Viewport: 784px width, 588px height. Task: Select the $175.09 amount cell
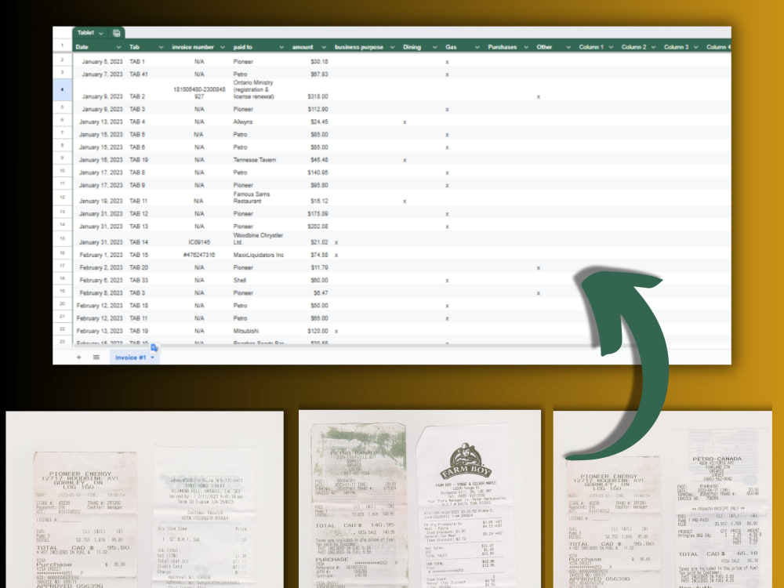(318, 214)
